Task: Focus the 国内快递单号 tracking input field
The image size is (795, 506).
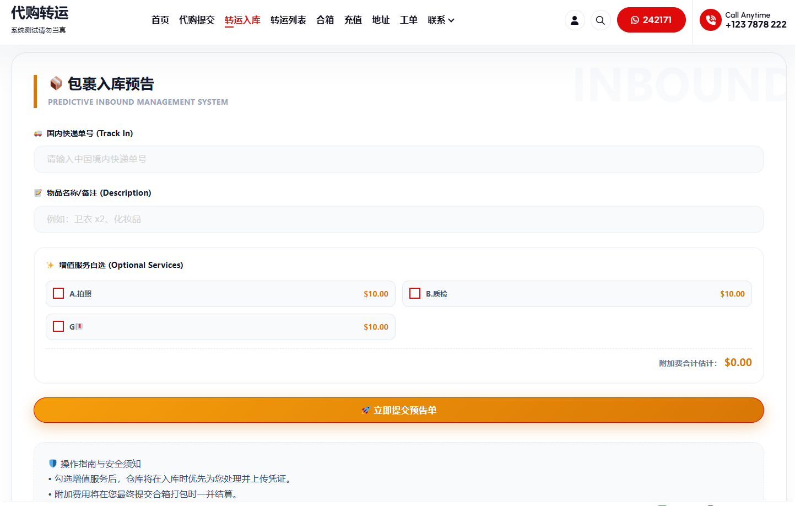Action: point(398,159)
